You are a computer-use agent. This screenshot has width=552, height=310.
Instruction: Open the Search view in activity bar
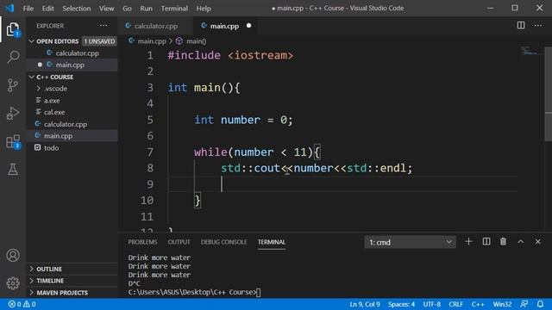point(13,57)
